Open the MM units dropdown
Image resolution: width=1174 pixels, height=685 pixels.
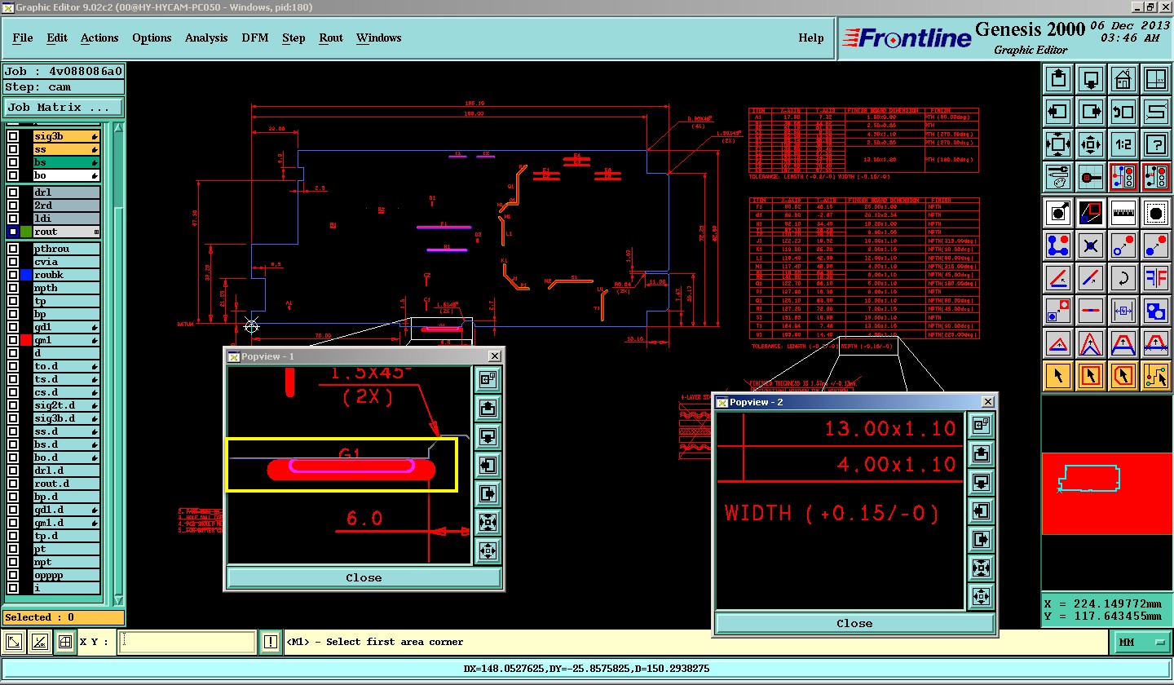(1141, 643)
